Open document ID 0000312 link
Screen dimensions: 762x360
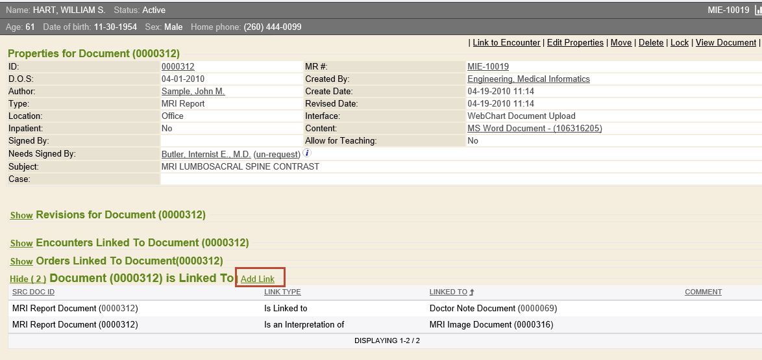pos(178,67)
